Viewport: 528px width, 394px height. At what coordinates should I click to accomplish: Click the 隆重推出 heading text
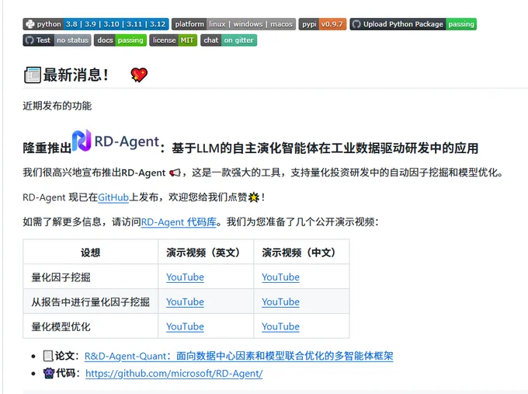pos(47,148)
